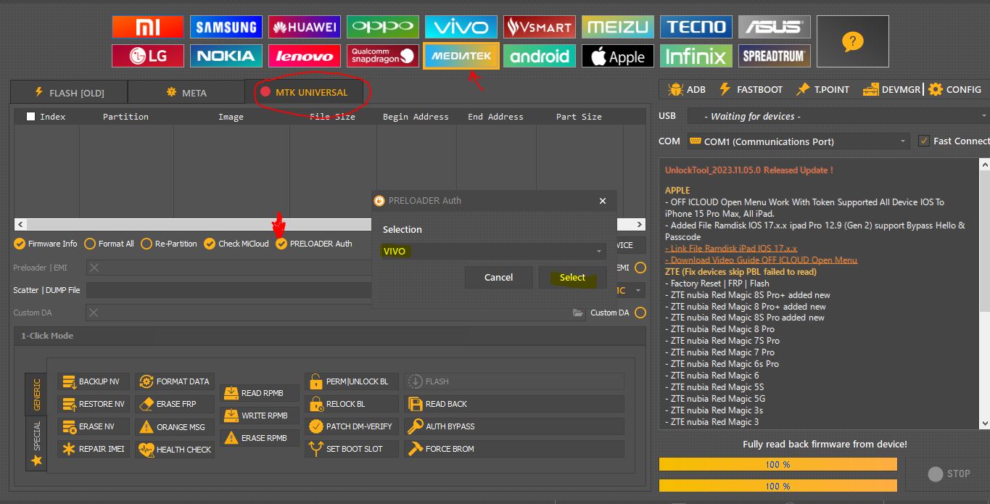Open the Vivo brand tile
This screenshot has height=504, width=990.
click(461, 27)
